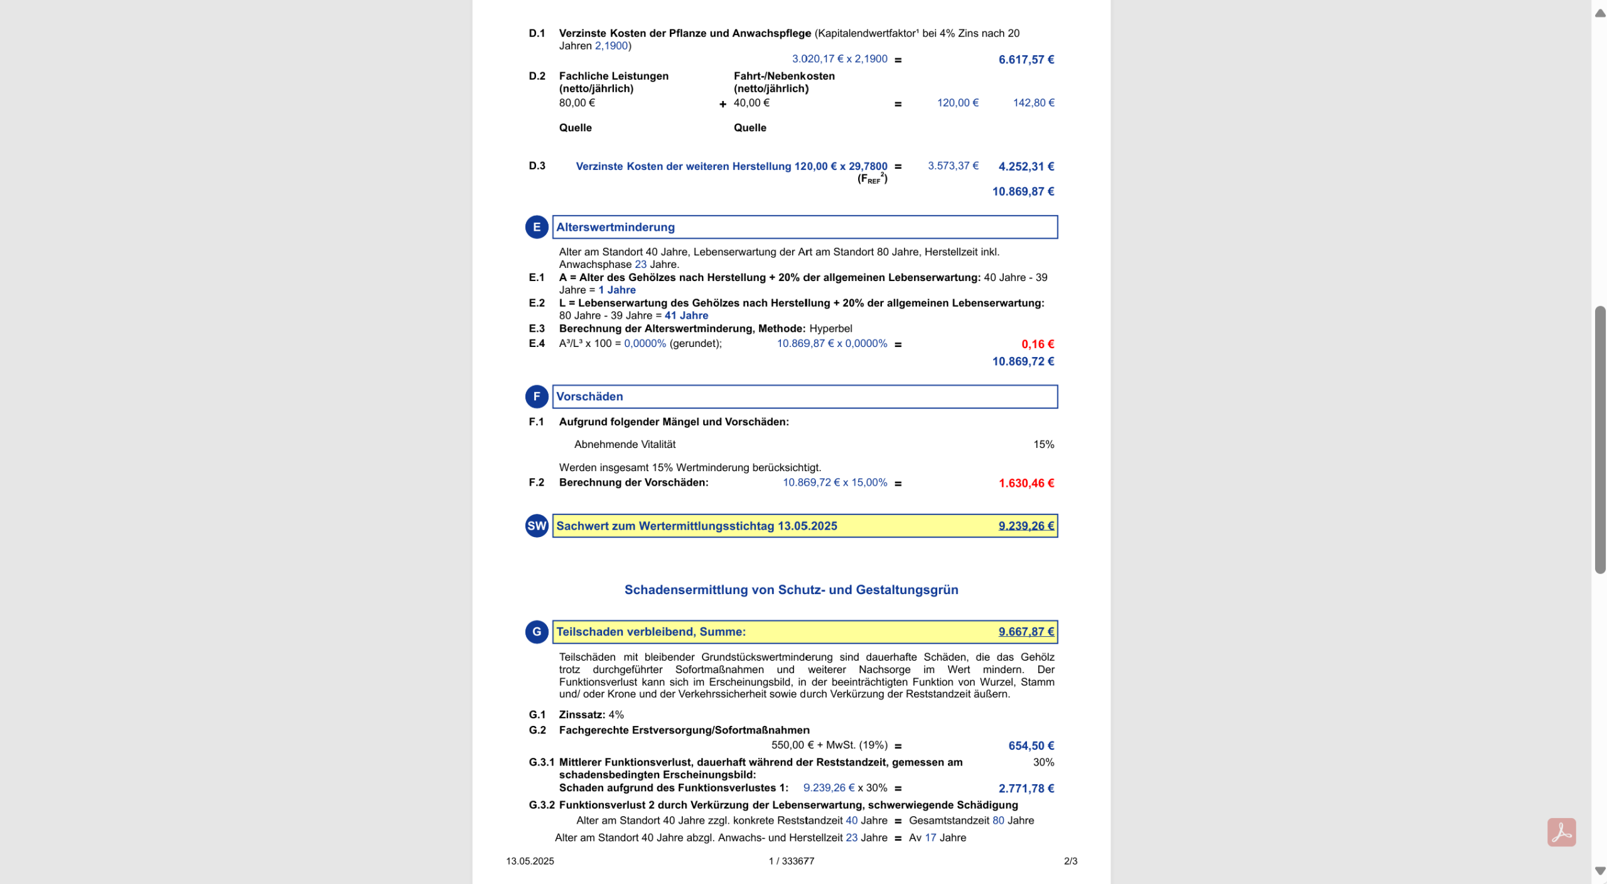Click the value 9.667,87 €
The height and width of the screenshot is (884, 1607).
point(1026,632)
